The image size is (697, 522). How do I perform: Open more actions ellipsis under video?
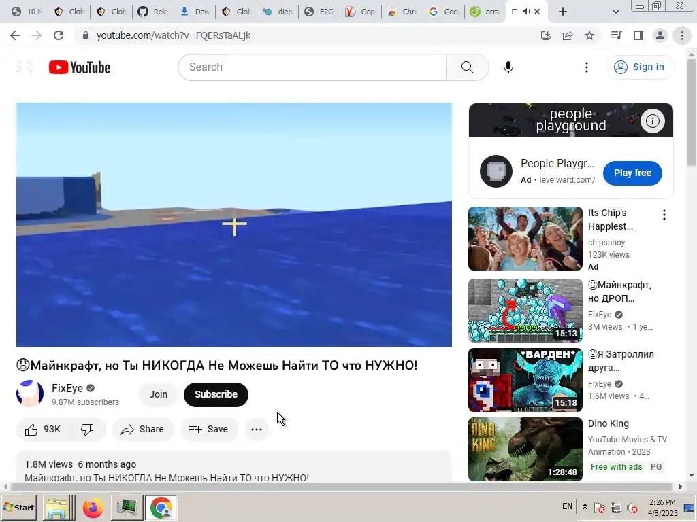pos(257,430)
